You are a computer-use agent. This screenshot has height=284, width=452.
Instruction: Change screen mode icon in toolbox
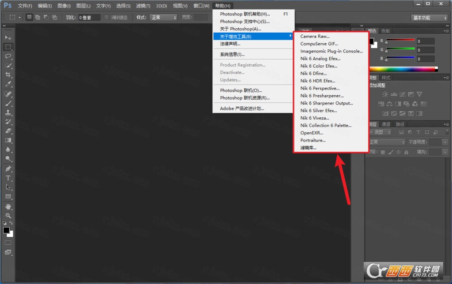(x=8, y=252)
